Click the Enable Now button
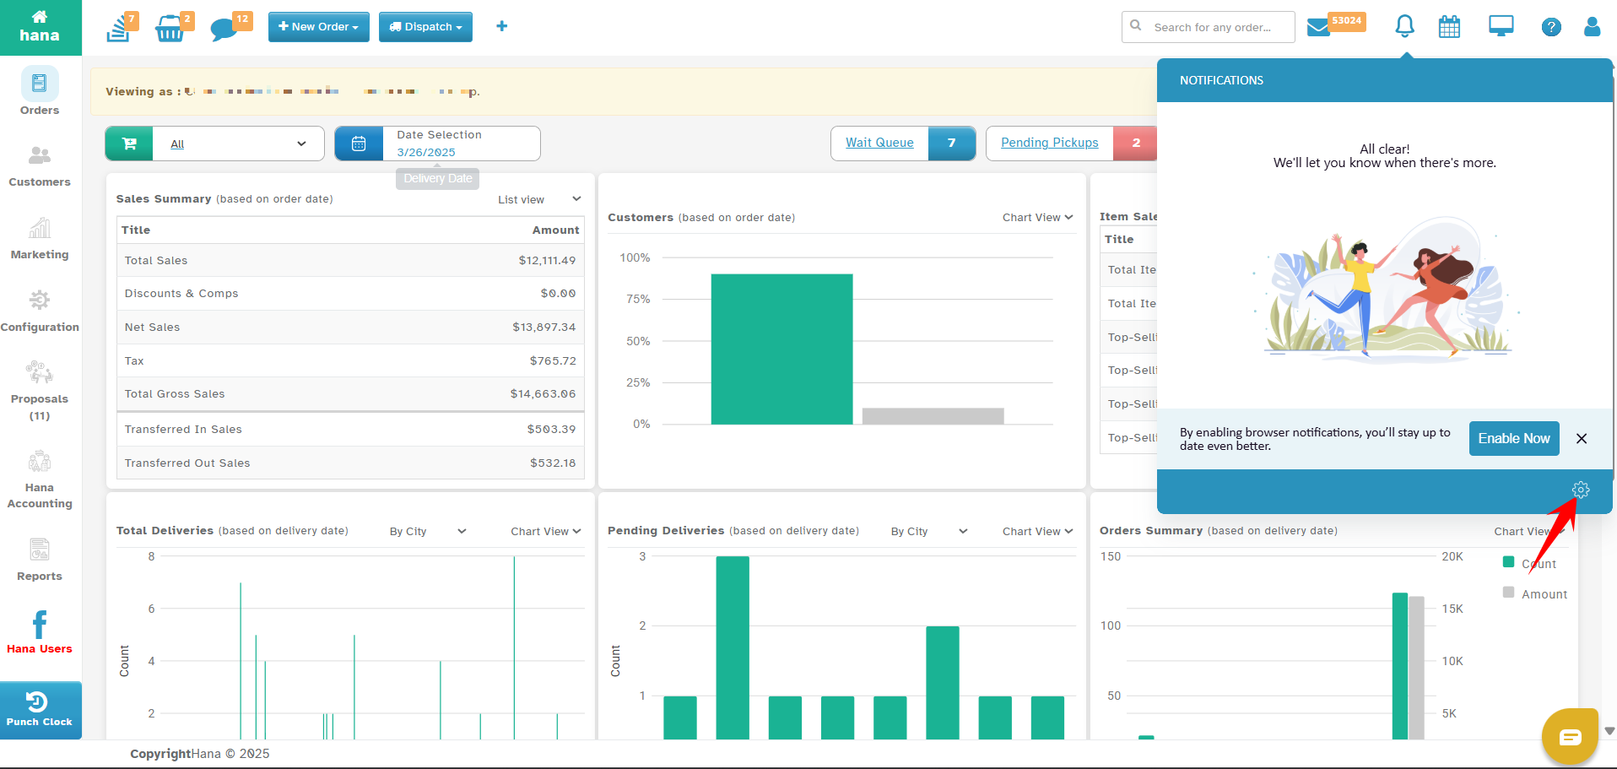The image size is (1617, 769). (1514, 438)
